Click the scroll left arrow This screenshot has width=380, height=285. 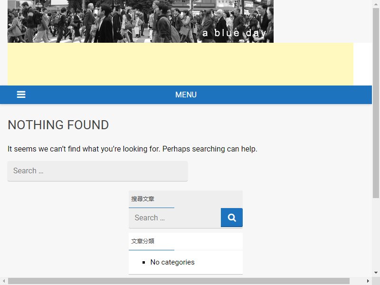[x=4, y=281]
